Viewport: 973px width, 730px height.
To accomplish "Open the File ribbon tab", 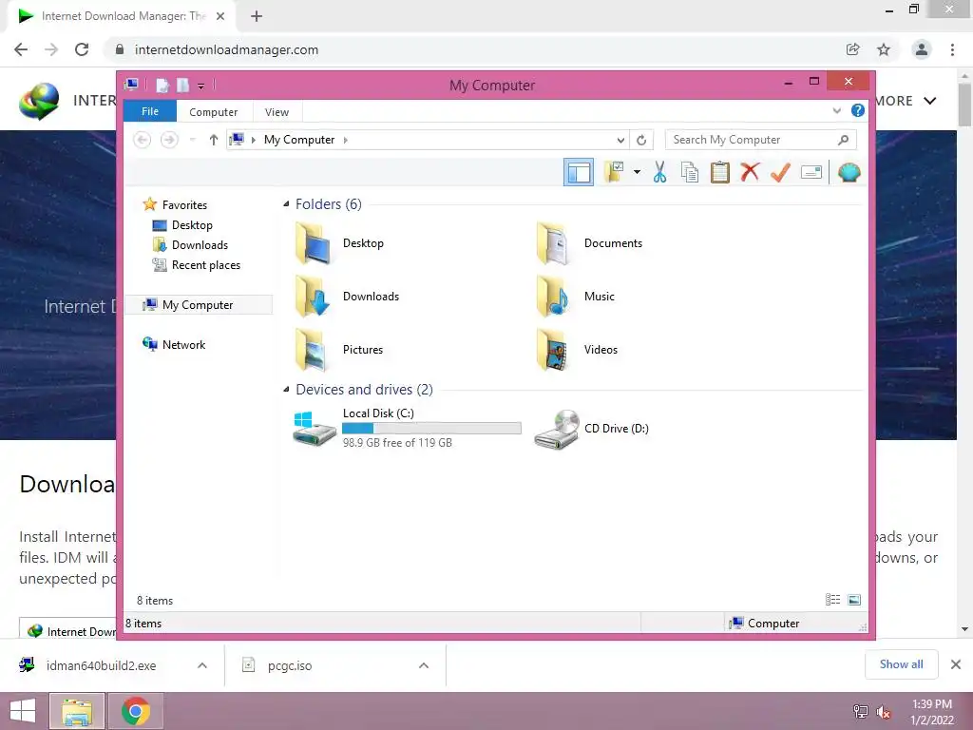I will click(x=149, y=111).
